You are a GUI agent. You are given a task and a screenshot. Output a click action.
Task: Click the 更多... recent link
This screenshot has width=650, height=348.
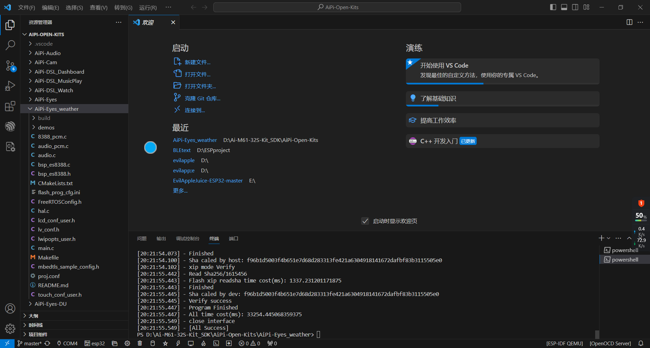pyautogui.click(x=180, y=191)
